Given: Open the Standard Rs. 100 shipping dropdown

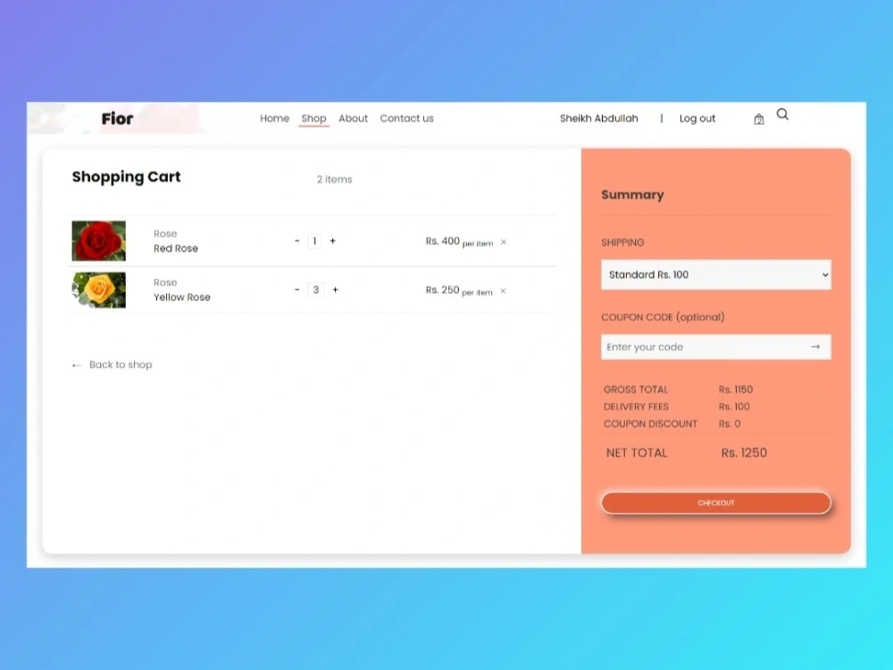Looking at the screenshot, I should (x=716, y=274).
